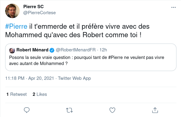Open the three-dot more options menu

point(173,7)
